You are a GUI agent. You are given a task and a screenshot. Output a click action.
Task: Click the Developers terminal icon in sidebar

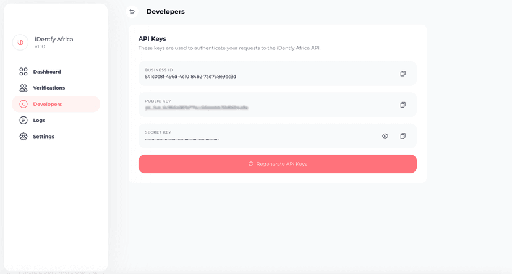point(23,104)
